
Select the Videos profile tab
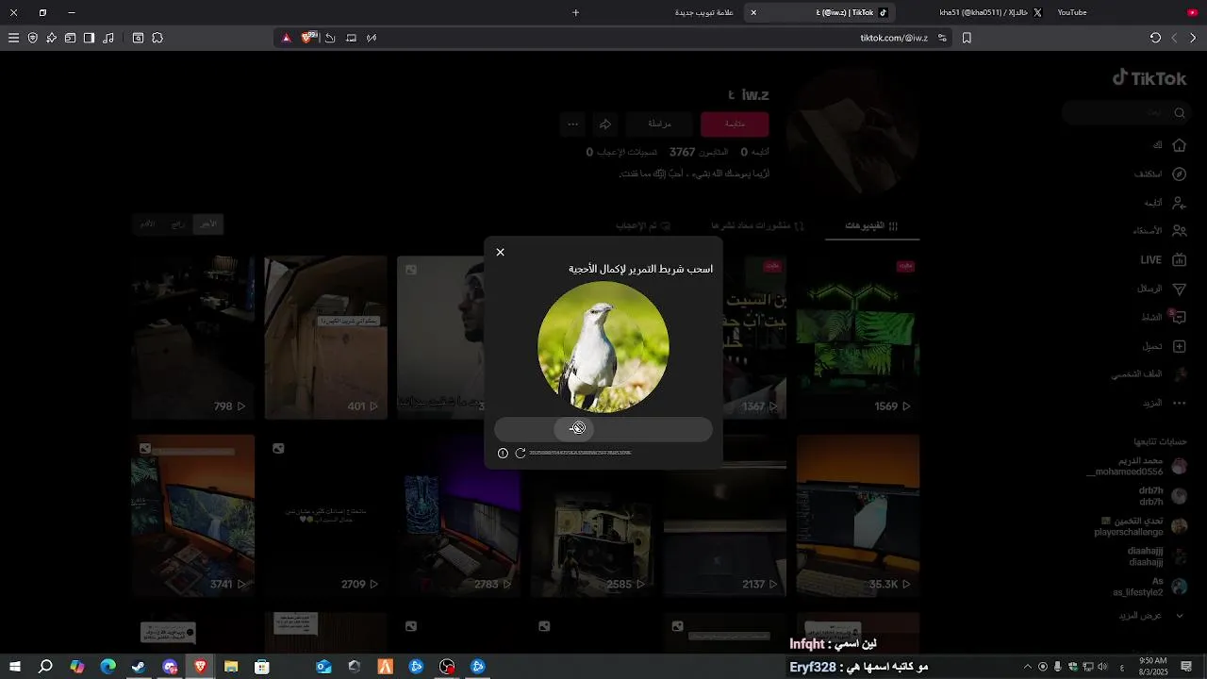coord(872,226)
